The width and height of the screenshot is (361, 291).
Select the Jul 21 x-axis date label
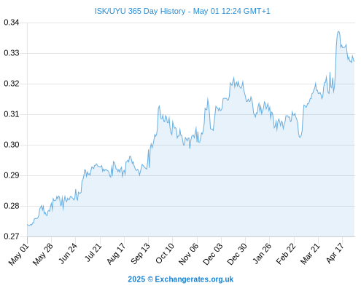click(93, 253)
